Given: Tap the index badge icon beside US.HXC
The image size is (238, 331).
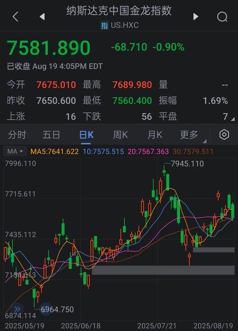Looking at the screenshot, I should tap(104, 25).
